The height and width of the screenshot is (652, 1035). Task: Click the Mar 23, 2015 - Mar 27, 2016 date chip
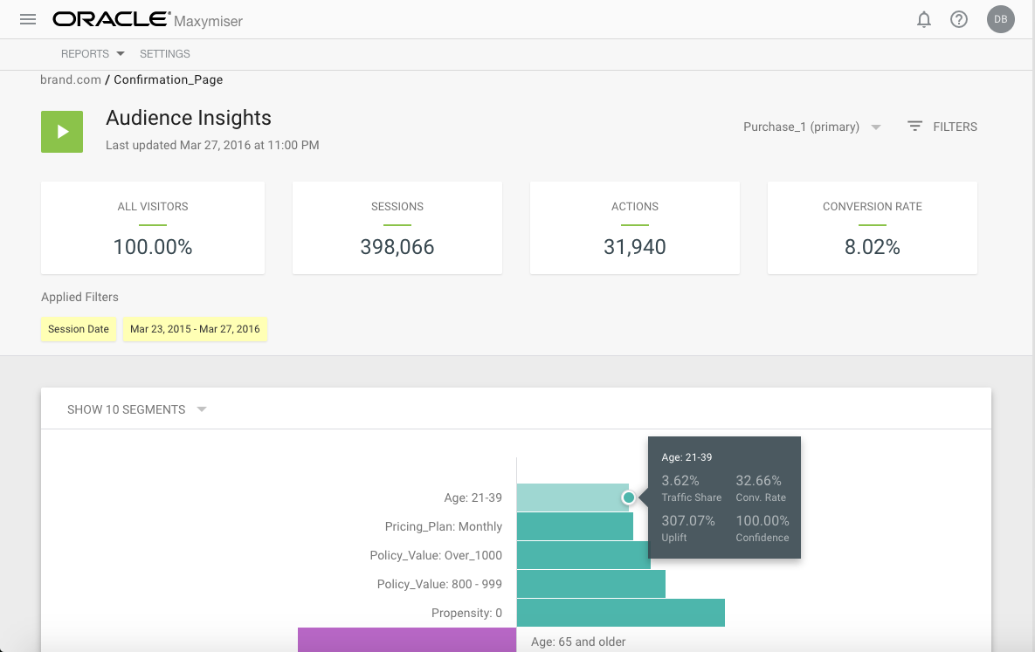[x=195, y=329]
